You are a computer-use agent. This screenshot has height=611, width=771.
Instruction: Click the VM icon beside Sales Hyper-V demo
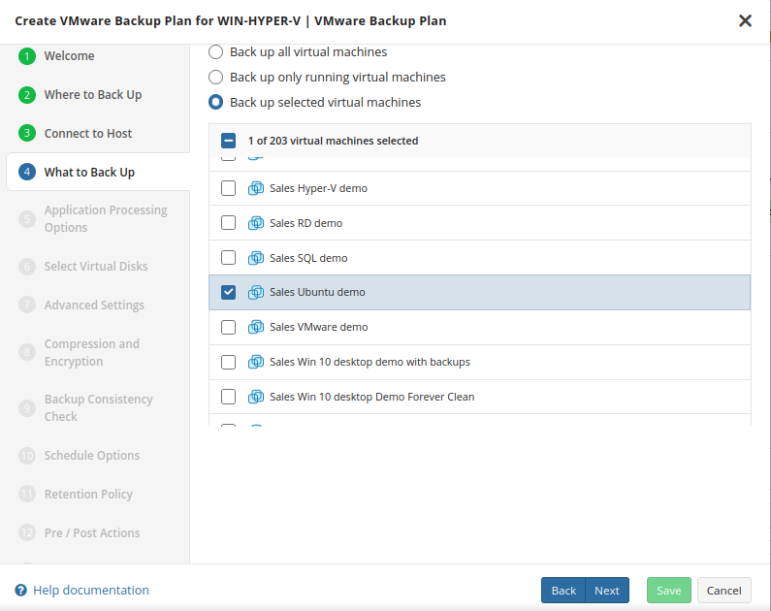tap(256, 188)
